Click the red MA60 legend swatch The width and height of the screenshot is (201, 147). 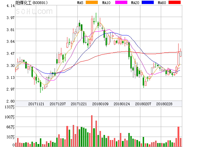[x=175, y=2]
